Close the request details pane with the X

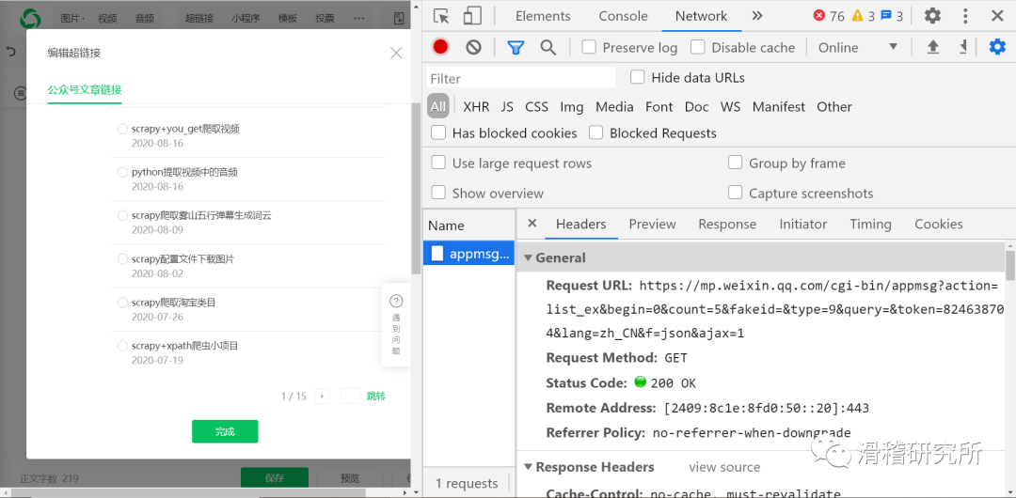point(532,224)
